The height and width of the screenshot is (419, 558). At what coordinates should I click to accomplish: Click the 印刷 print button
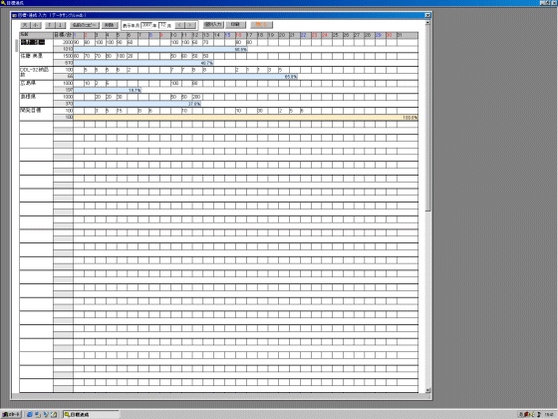tap(235, 25)
